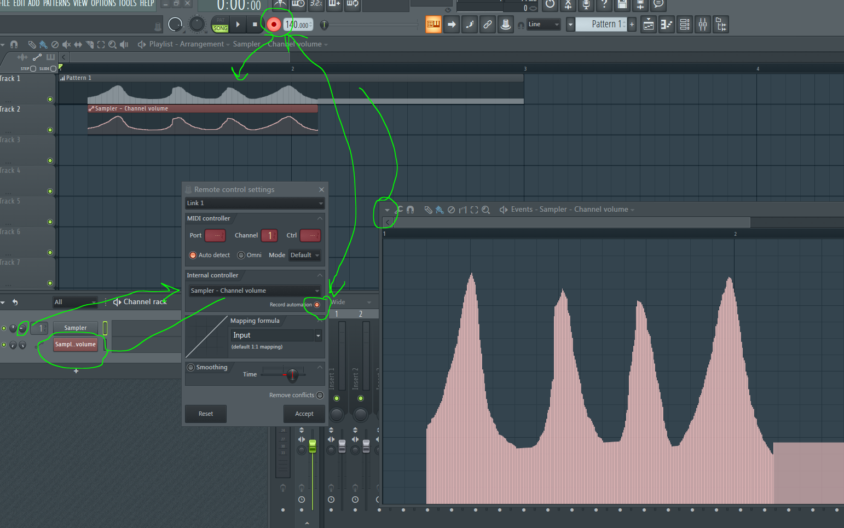Toggle mute light on Track 1
The width and height of the screenshot is (844, 528).
click(x=50, y=99)
